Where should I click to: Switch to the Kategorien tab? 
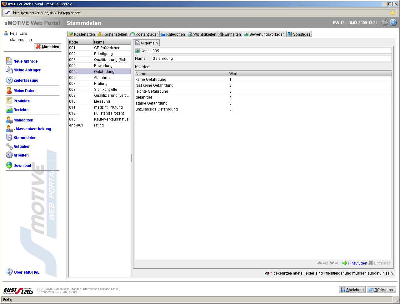click(x=173, y=34)
